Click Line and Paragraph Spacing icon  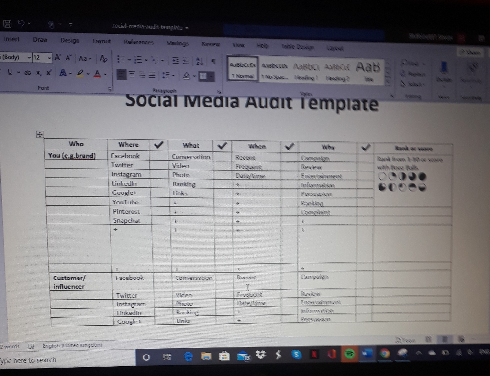click(166, 75)
